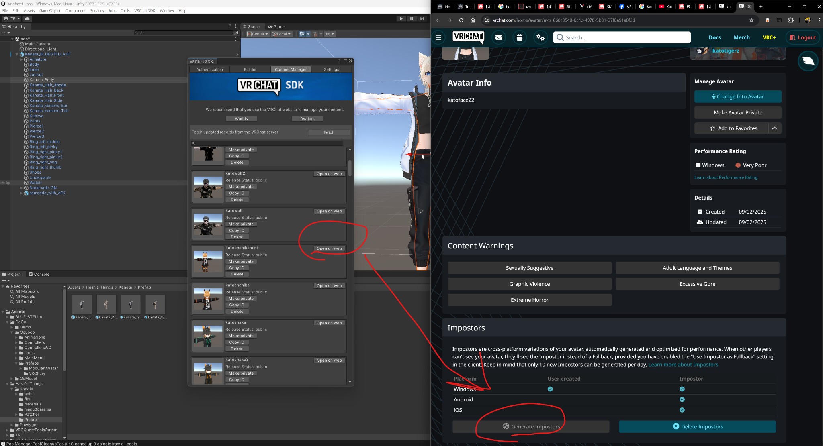This screenshot has width=823, height=446.
Task: Toggle Excessive Gore content warning
Action: [x=697, y=284]
